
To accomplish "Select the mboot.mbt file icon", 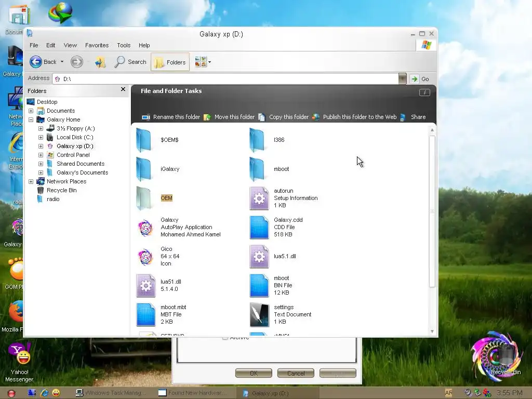I will pos(146,314).
